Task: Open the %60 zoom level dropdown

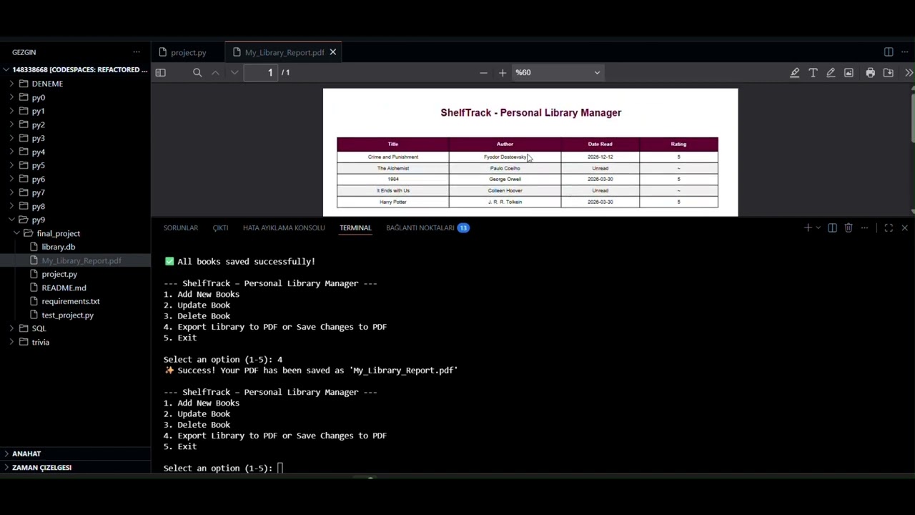Action: (557, 72)
